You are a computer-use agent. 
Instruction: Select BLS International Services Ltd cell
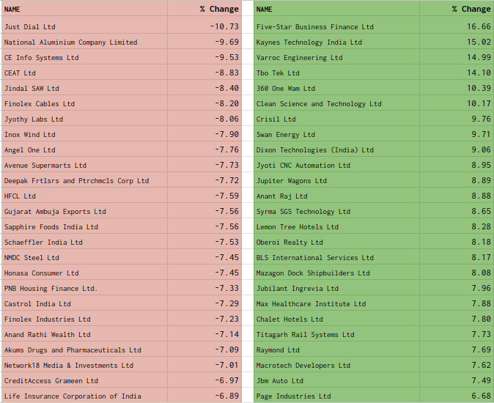click(336, 258)
